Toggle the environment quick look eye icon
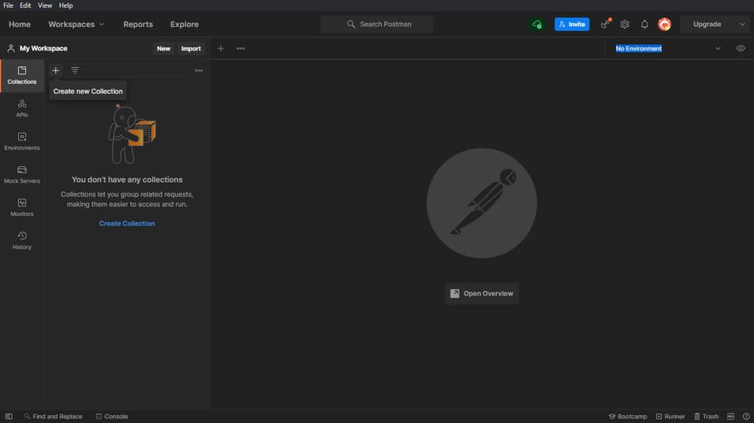754x423 pixels. (741, 48)
